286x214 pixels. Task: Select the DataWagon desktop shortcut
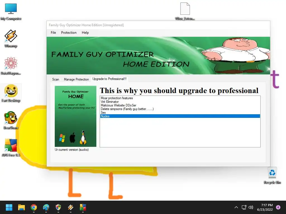[11, 66]
